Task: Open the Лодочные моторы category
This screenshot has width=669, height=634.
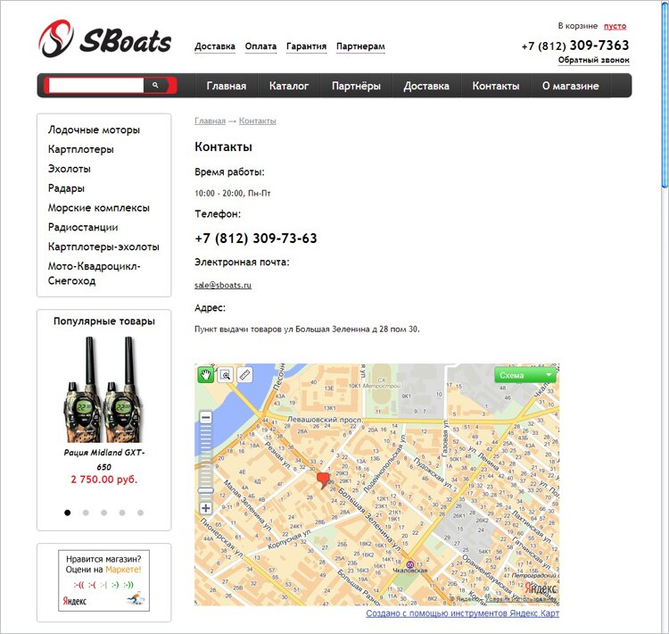Action: click(94, 129)
